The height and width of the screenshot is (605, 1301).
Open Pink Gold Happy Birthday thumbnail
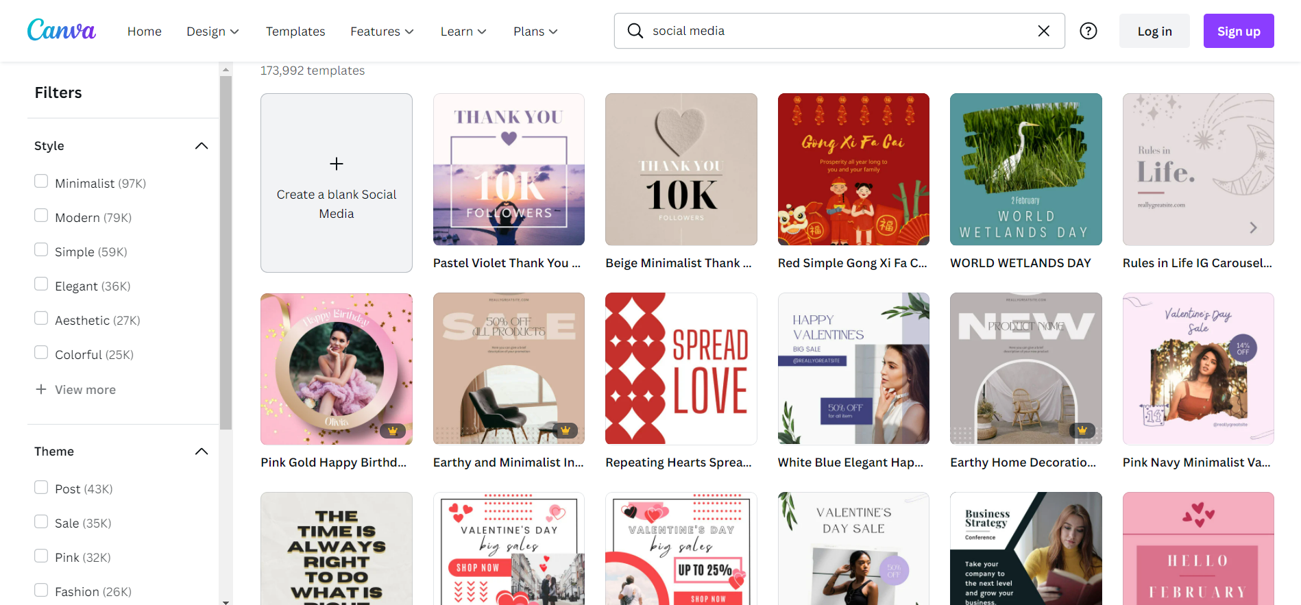(x=337, y=369)
